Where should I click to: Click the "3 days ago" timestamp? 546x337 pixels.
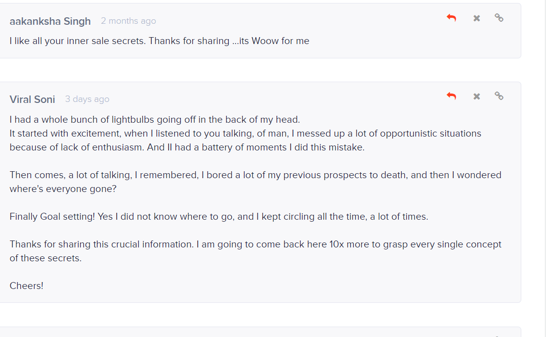[x=87, y=99]
